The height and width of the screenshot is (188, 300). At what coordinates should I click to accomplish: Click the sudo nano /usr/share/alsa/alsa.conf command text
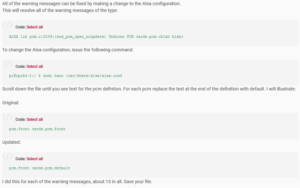tap(66, 75)
